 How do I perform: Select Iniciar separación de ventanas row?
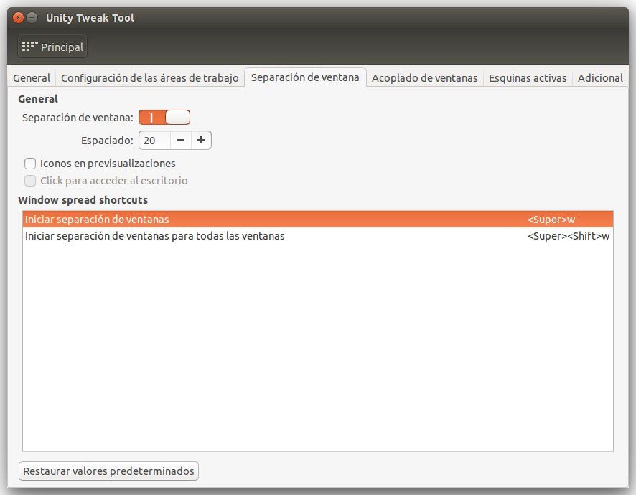318,220
